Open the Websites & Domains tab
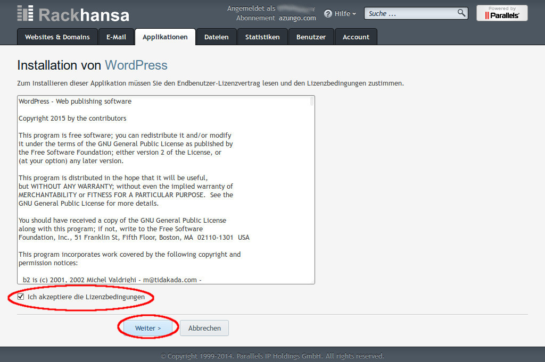Viewport: 545px width, 362px height. pos(57,37)
